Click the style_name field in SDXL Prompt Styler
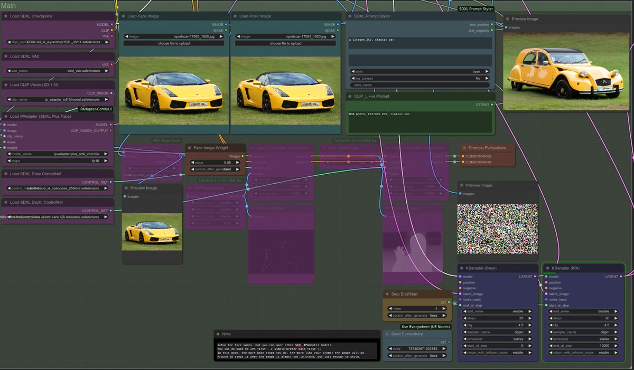The width and height of the screenshot is (634, 370). 419,84
